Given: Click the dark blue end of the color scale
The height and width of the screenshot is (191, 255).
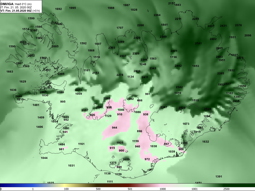Looking at the screenshot, I should tap(7, 185).
